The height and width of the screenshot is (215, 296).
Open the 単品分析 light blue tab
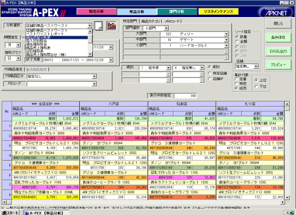point(137,12)
